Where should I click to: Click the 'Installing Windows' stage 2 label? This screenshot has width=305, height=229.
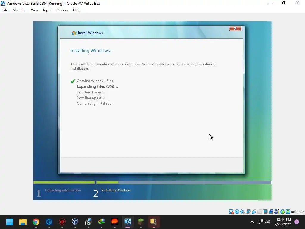click(116, 190)
